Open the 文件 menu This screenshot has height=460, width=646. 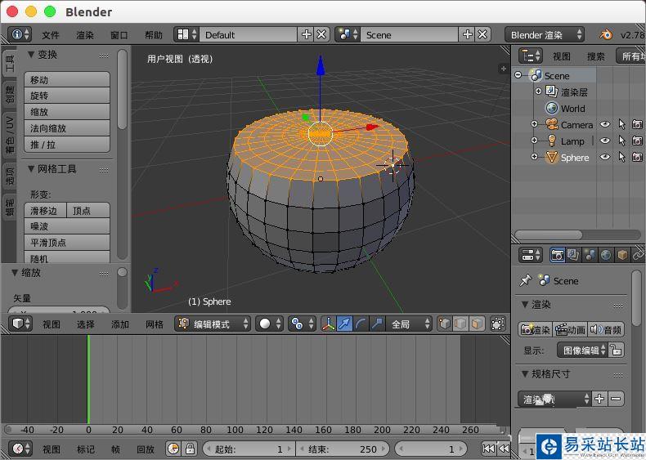pyautogui.click(x=51, y=35)
